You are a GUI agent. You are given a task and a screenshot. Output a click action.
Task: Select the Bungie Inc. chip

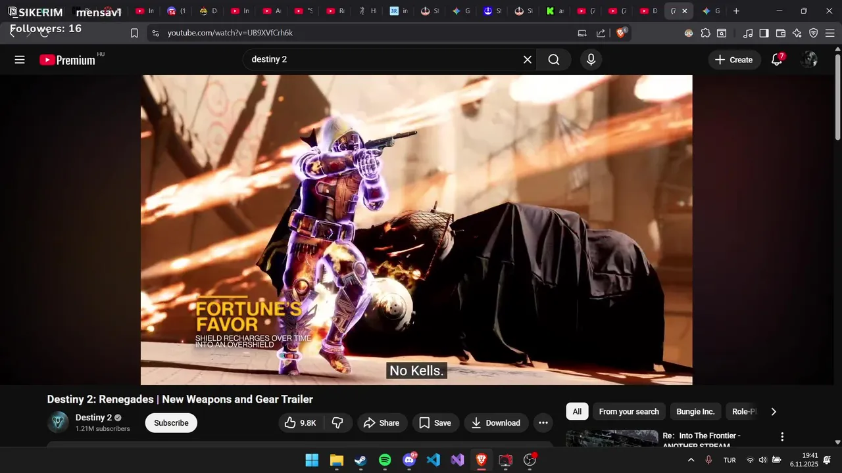coord(695,412)
